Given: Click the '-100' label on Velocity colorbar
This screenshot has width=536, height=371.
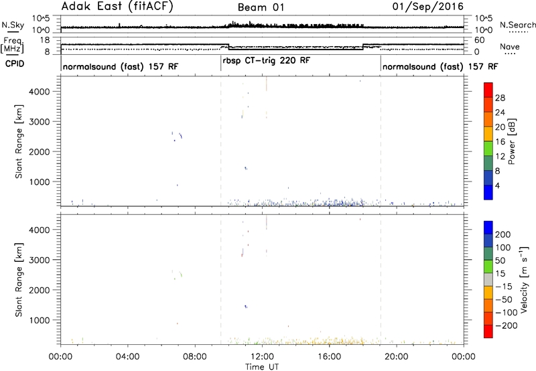Looking at the screenshot, I should coord(506,313).
